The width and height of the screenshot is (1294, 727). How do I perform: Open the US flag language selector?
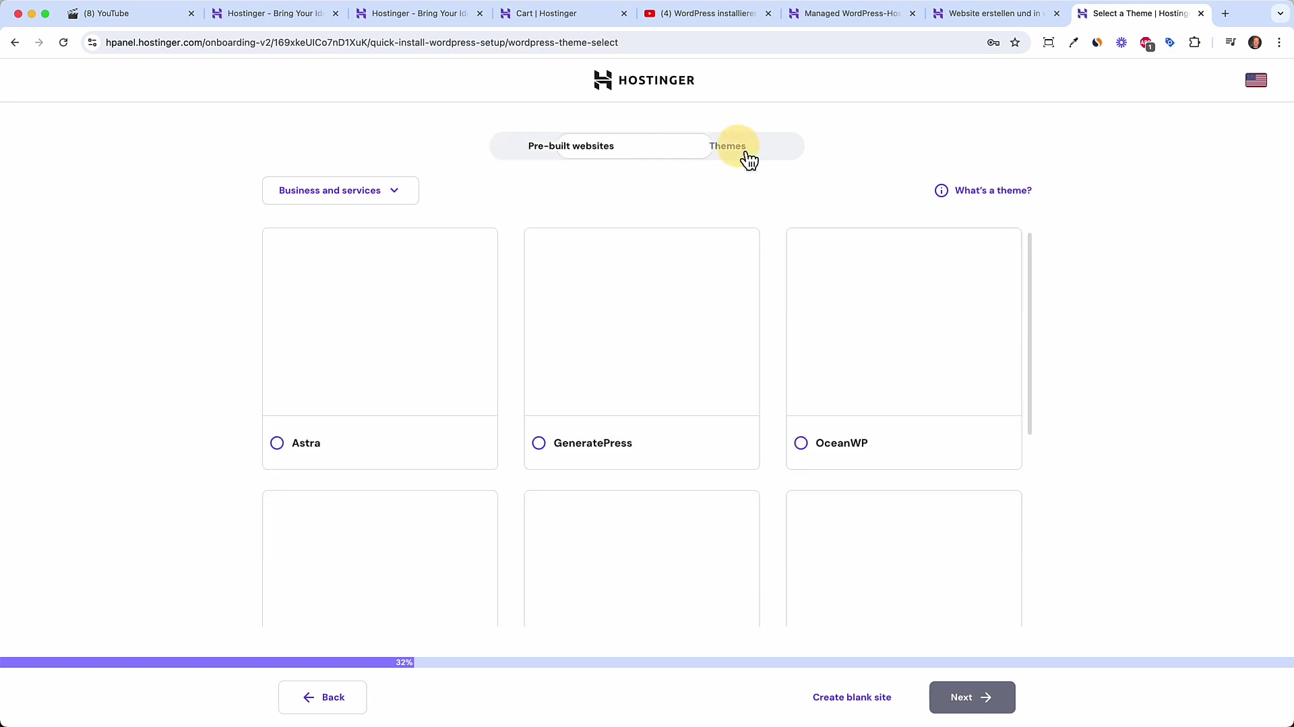click(x=1256, y=80)
